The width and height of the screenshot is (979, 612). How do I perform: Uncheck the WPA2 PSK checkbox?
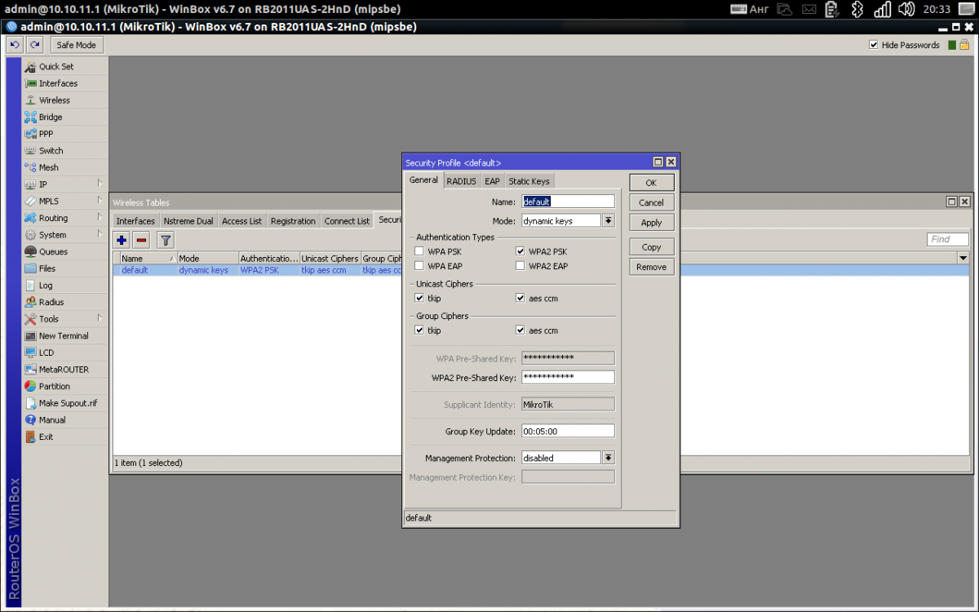coord(521,251)
